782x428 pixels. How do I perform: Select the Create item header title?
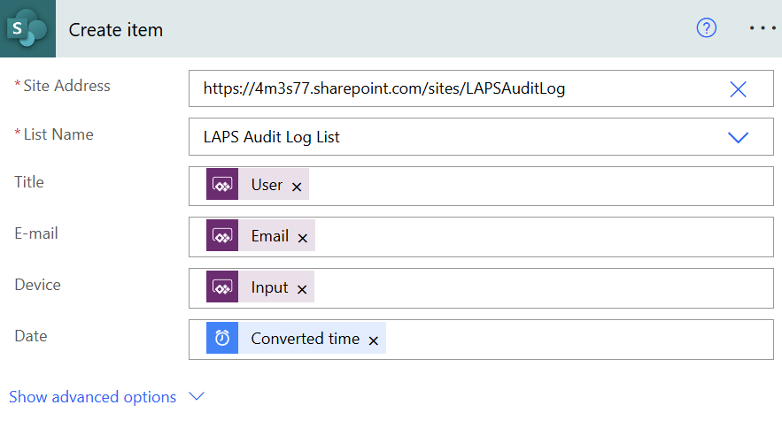pyautogui.click(x=116, y=29)
